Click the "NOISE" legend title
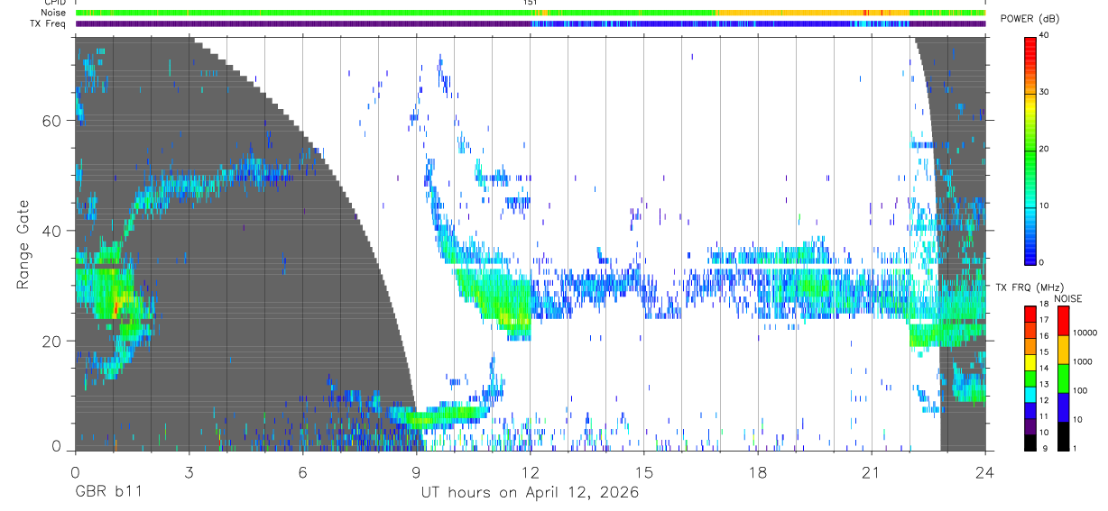The height and width of the screenshot is (511, 1108). [1069, 298]
